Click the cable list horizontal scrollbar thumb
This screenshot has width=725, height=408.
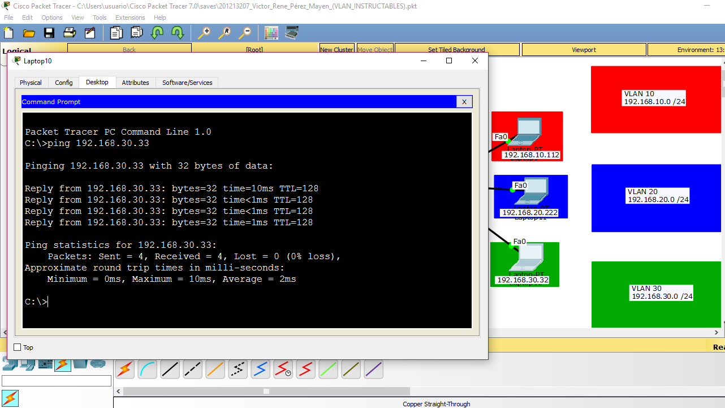click(266, 391)
